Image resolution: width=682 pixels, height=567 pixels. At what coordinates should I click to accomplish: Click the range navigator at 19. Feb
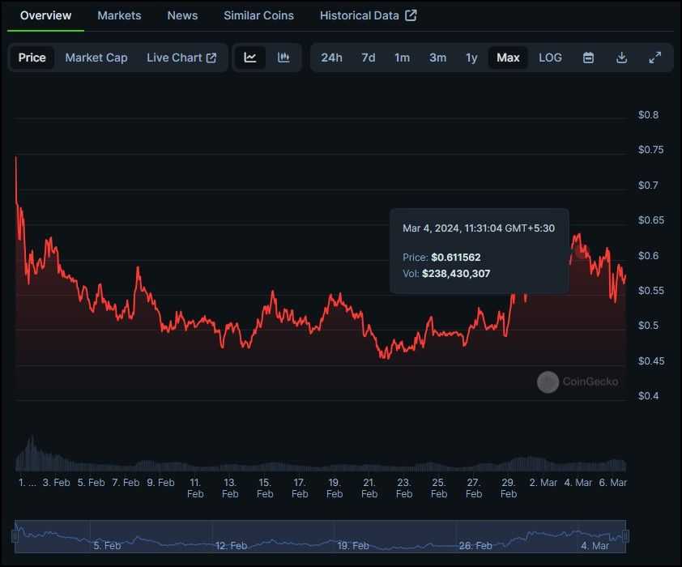[x=353, y=545]
